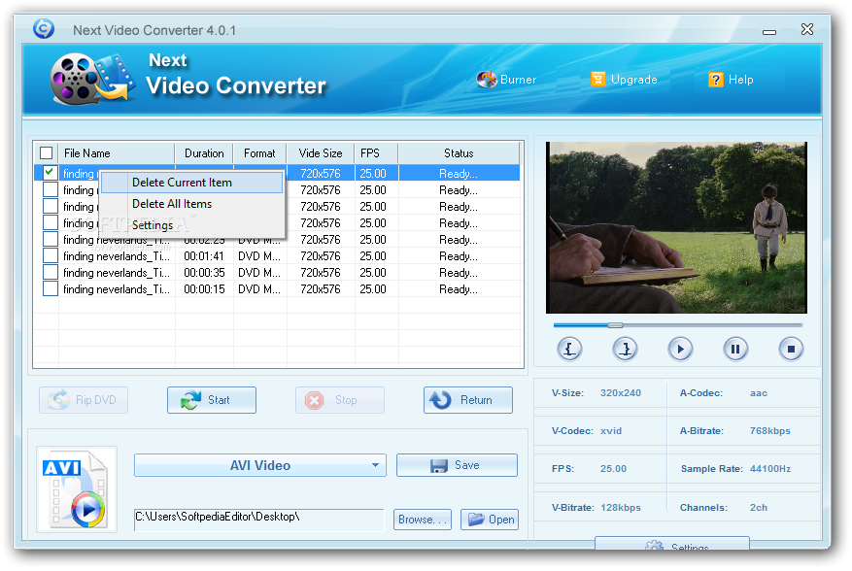
Task: Click the preview seek slider
Action: click(x=677, y=325)
